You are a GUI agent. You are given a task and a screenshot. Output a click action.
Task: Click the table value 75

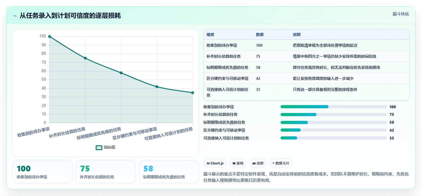[x=258, y=56]
